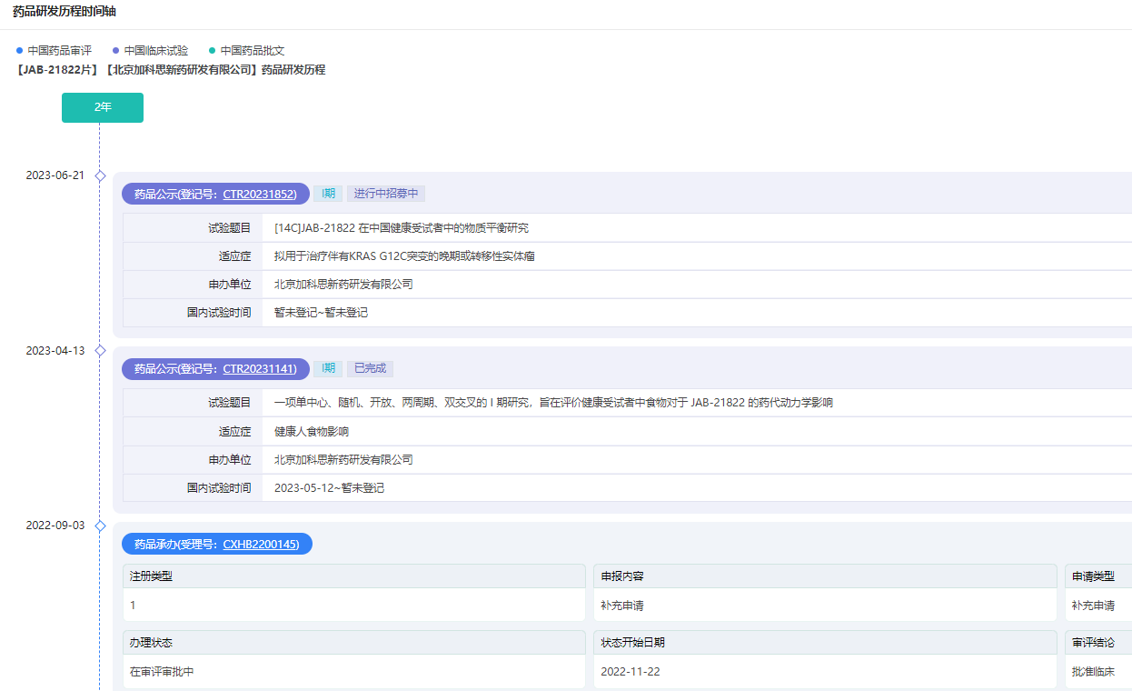
Task: Click the I期 badge beside CTR20231852
Action: point(328,194)
